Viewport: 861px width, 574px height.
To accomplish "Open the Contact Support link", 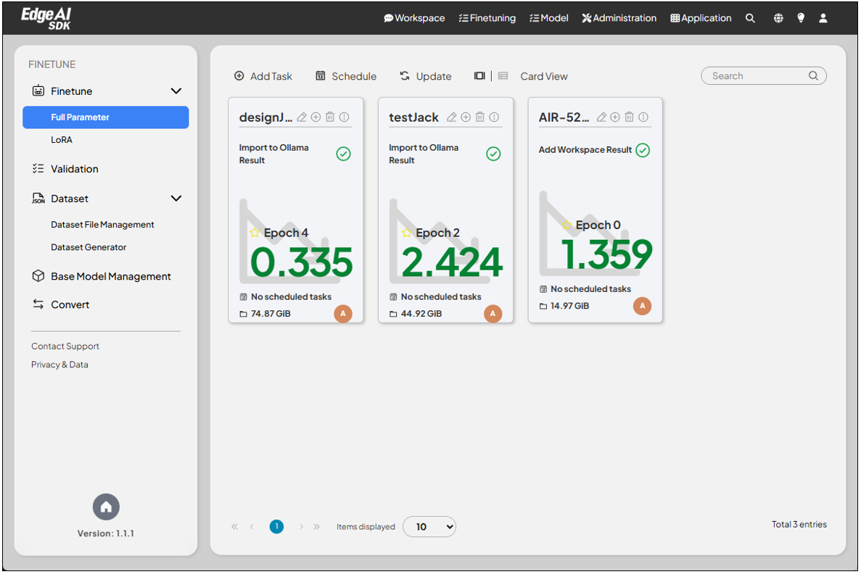I will tap(65, 346).
